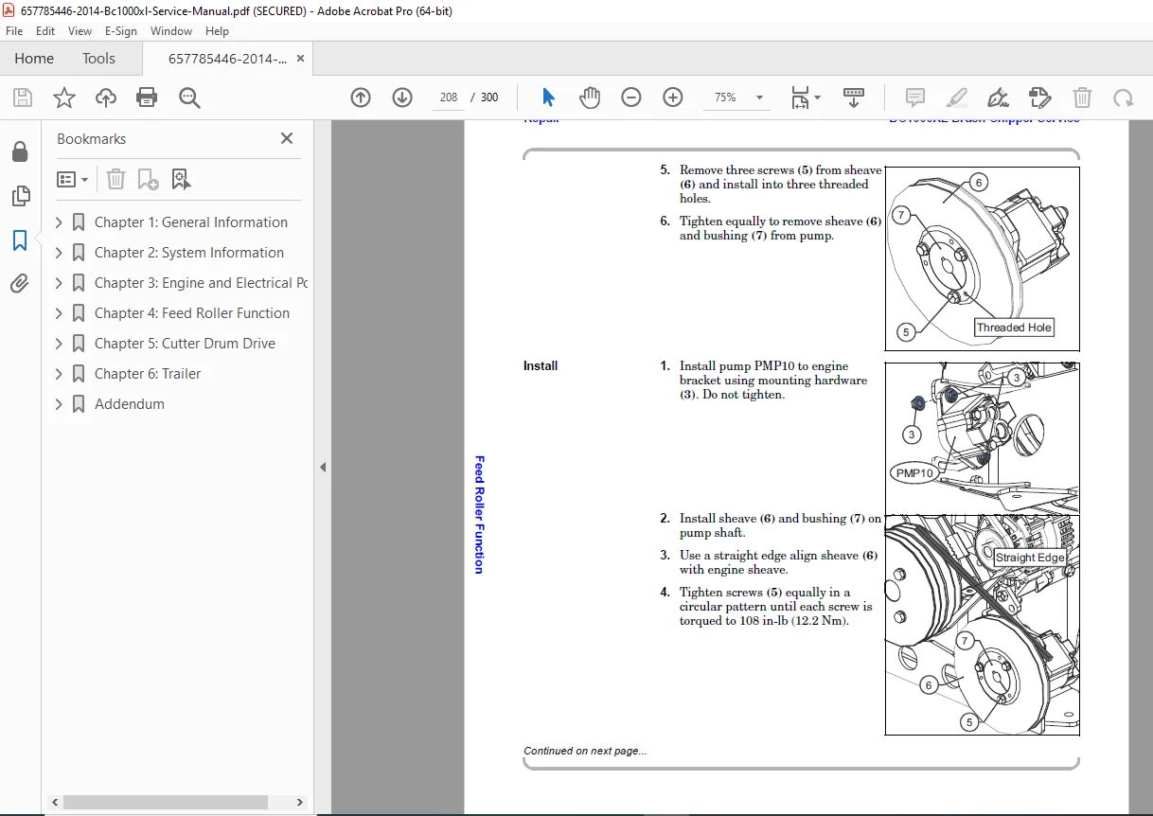Rotate the page with the circular arrow icon
Image resolution: width=1153 pixels, height=816 pixels.
tap(1124, 98)
